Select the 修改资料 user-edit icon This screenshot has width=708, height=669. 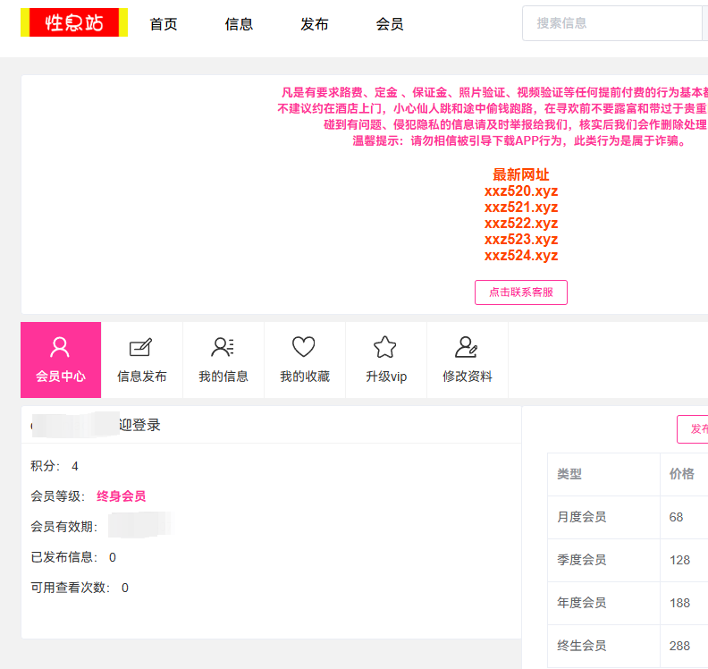467,347
